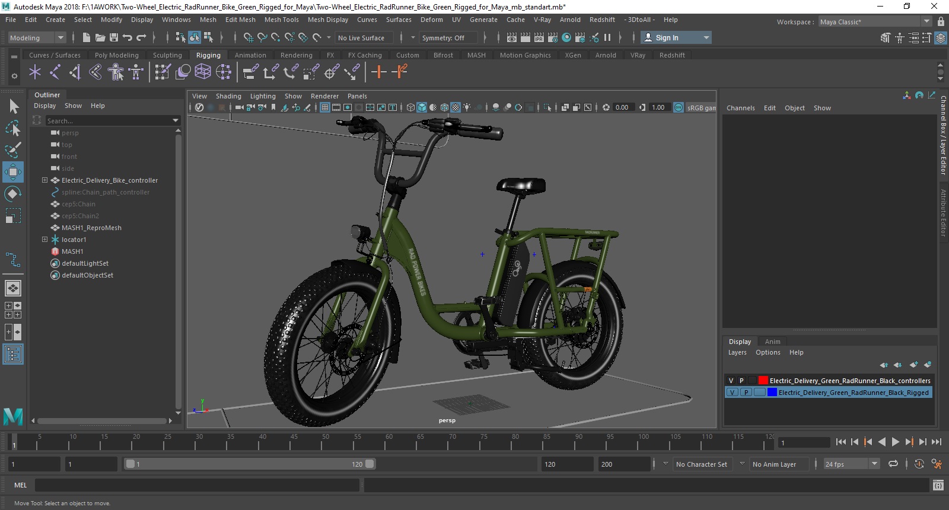This screenshot has width=949, height=510.
Task: Create a lattice deformer from the shelf
Action: pyautogui.click(x=203, y=72)
